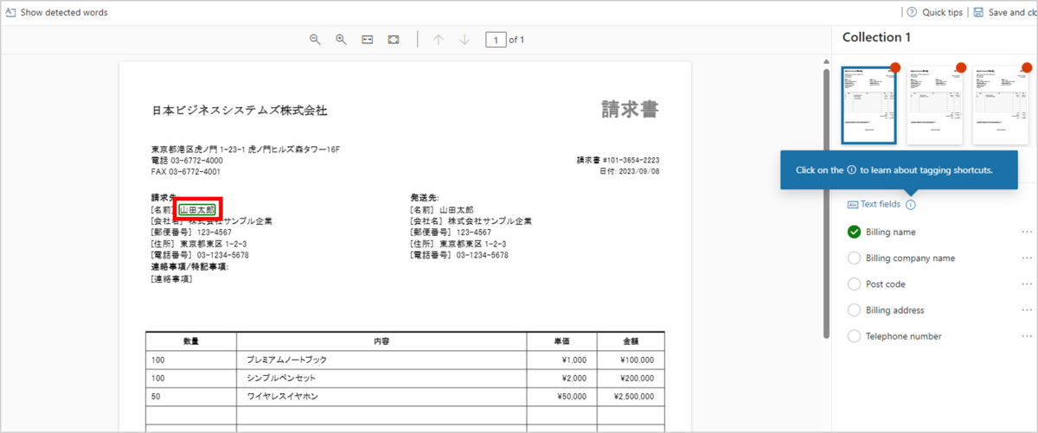Click the 金額 column header

[x=630, y=341]
